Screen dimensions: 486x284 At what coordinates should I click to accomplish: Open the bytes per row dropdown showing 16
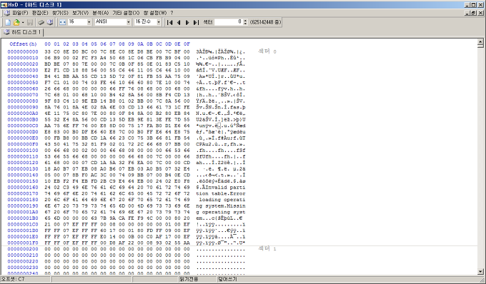point(89,22)
